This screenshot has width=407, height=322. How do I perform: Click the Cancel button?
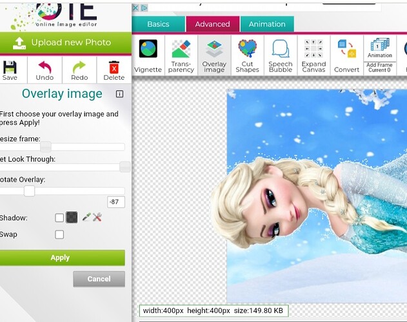coord(99,279)
